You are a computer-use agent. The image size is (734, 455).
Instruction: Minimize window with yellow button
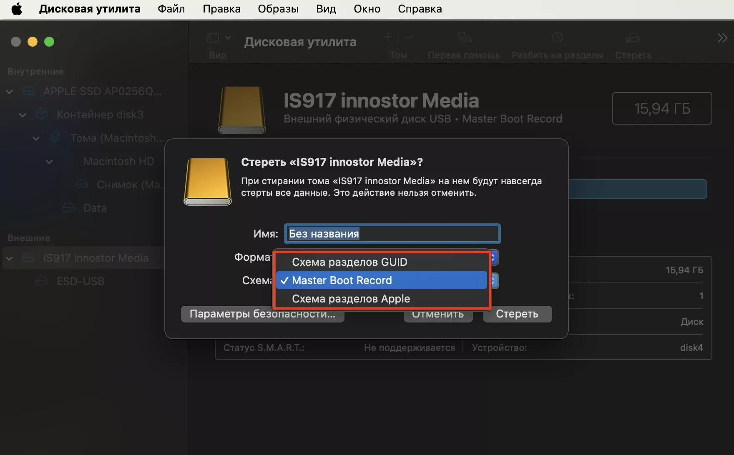pyautogui.click(x=33, y=42)
